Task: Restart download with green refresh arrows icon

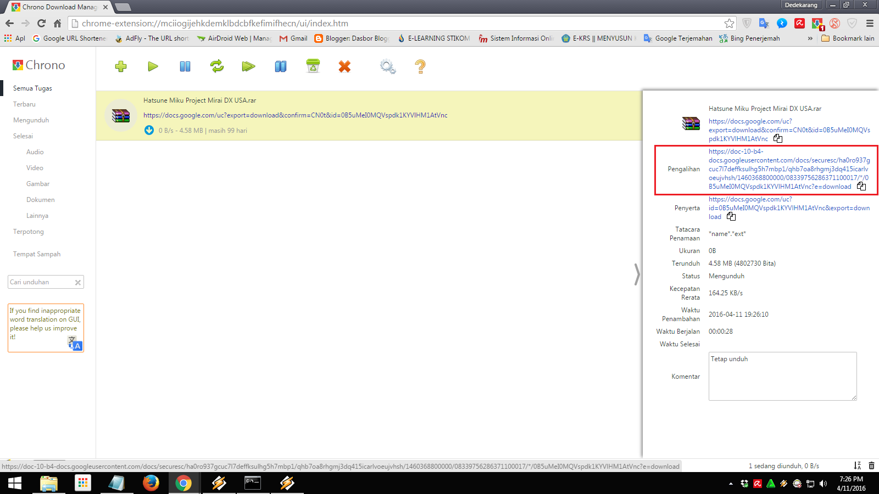Action: pos(217,66)
